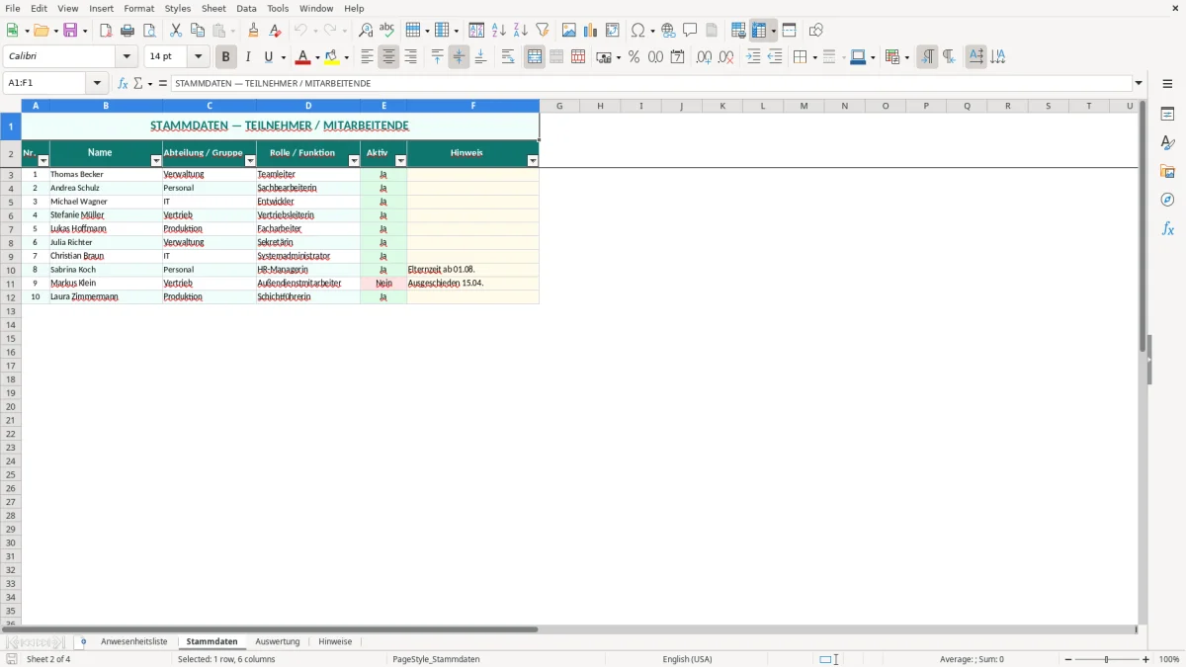
Task: Open sidebar Properties panel
Action: 1167,114
